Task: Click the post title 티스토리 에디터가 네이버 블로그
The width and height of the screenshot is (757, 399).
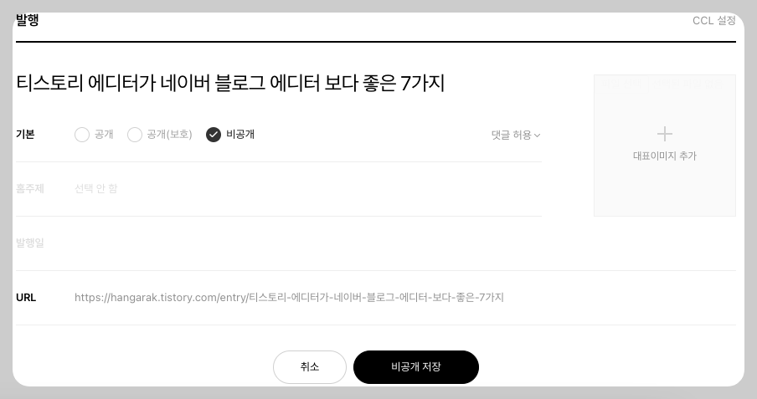Action: (x=230, y=83)
